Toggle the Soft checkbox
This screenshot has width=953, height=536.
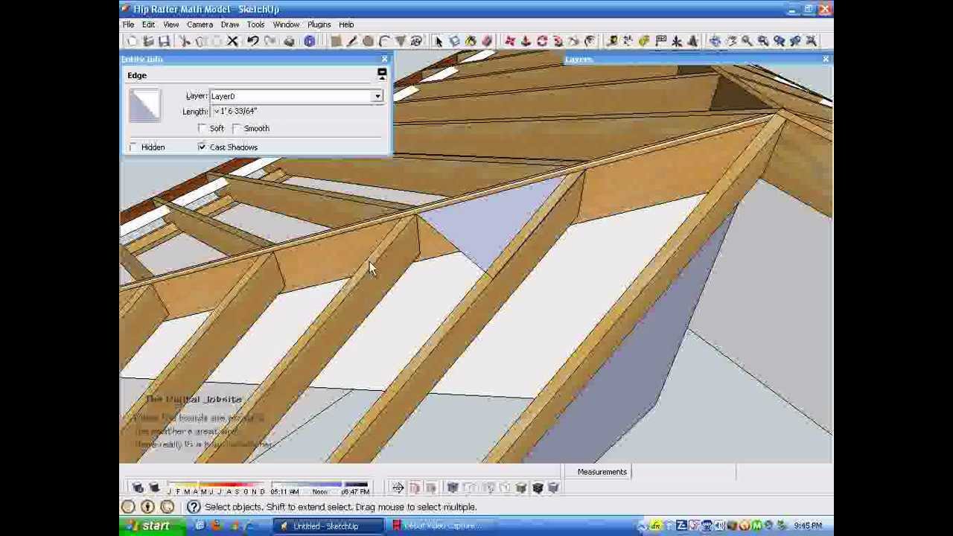(x=202, y=128)
